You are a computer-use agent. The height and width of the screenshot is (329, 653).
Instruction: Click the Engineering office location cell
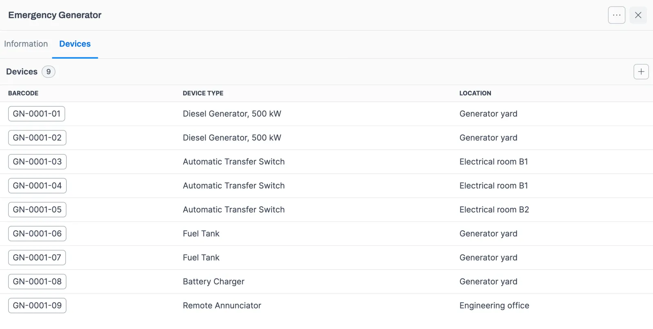click(494, 306)
